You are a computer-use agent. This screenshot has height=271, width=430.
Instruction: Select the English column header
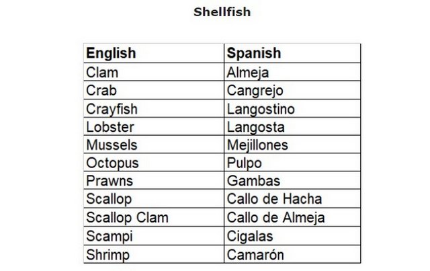(111, 53)
